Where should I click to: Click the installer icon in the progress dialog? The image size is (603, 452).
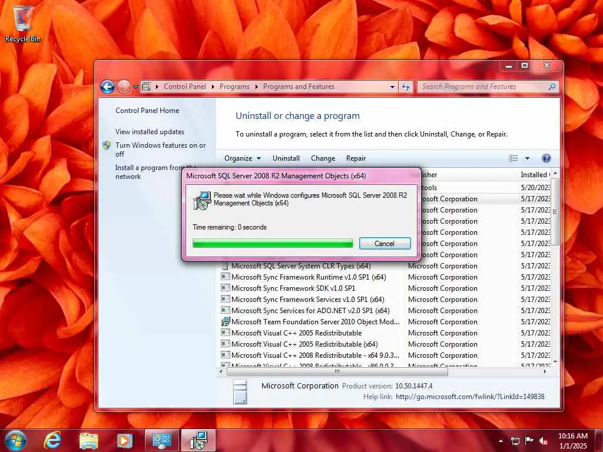(202, 200)
